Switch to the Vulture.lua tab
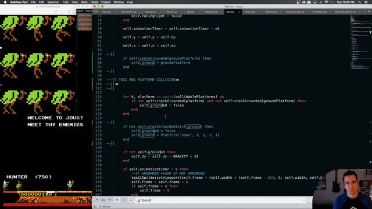This screenshot has height=209, width=372. 250,12
